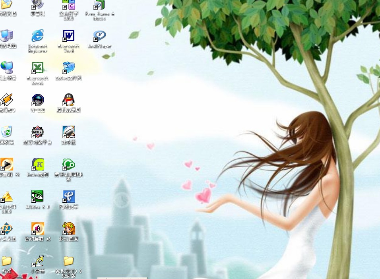This screenshot has height=279, width=380.
Task: Click the KuGoo酷狗 music icon
Action: pos(37,165)
